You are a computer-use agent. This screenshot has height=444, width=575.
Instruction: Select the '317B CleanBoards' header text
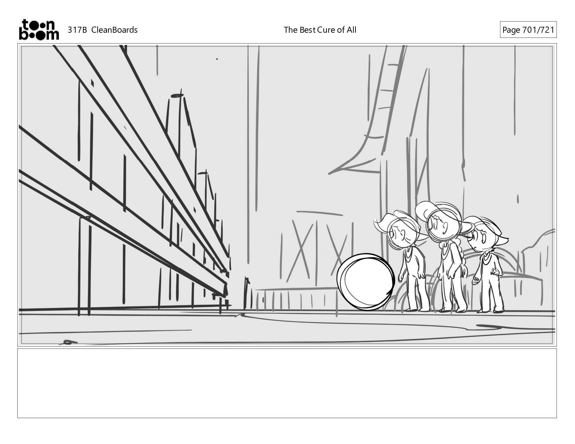click(x=102, y=30)
